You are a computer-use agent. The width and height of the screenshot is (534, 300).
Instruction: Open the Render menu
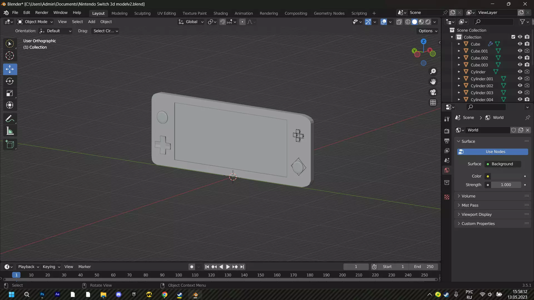pyautogui.click(x=42, y=13)
